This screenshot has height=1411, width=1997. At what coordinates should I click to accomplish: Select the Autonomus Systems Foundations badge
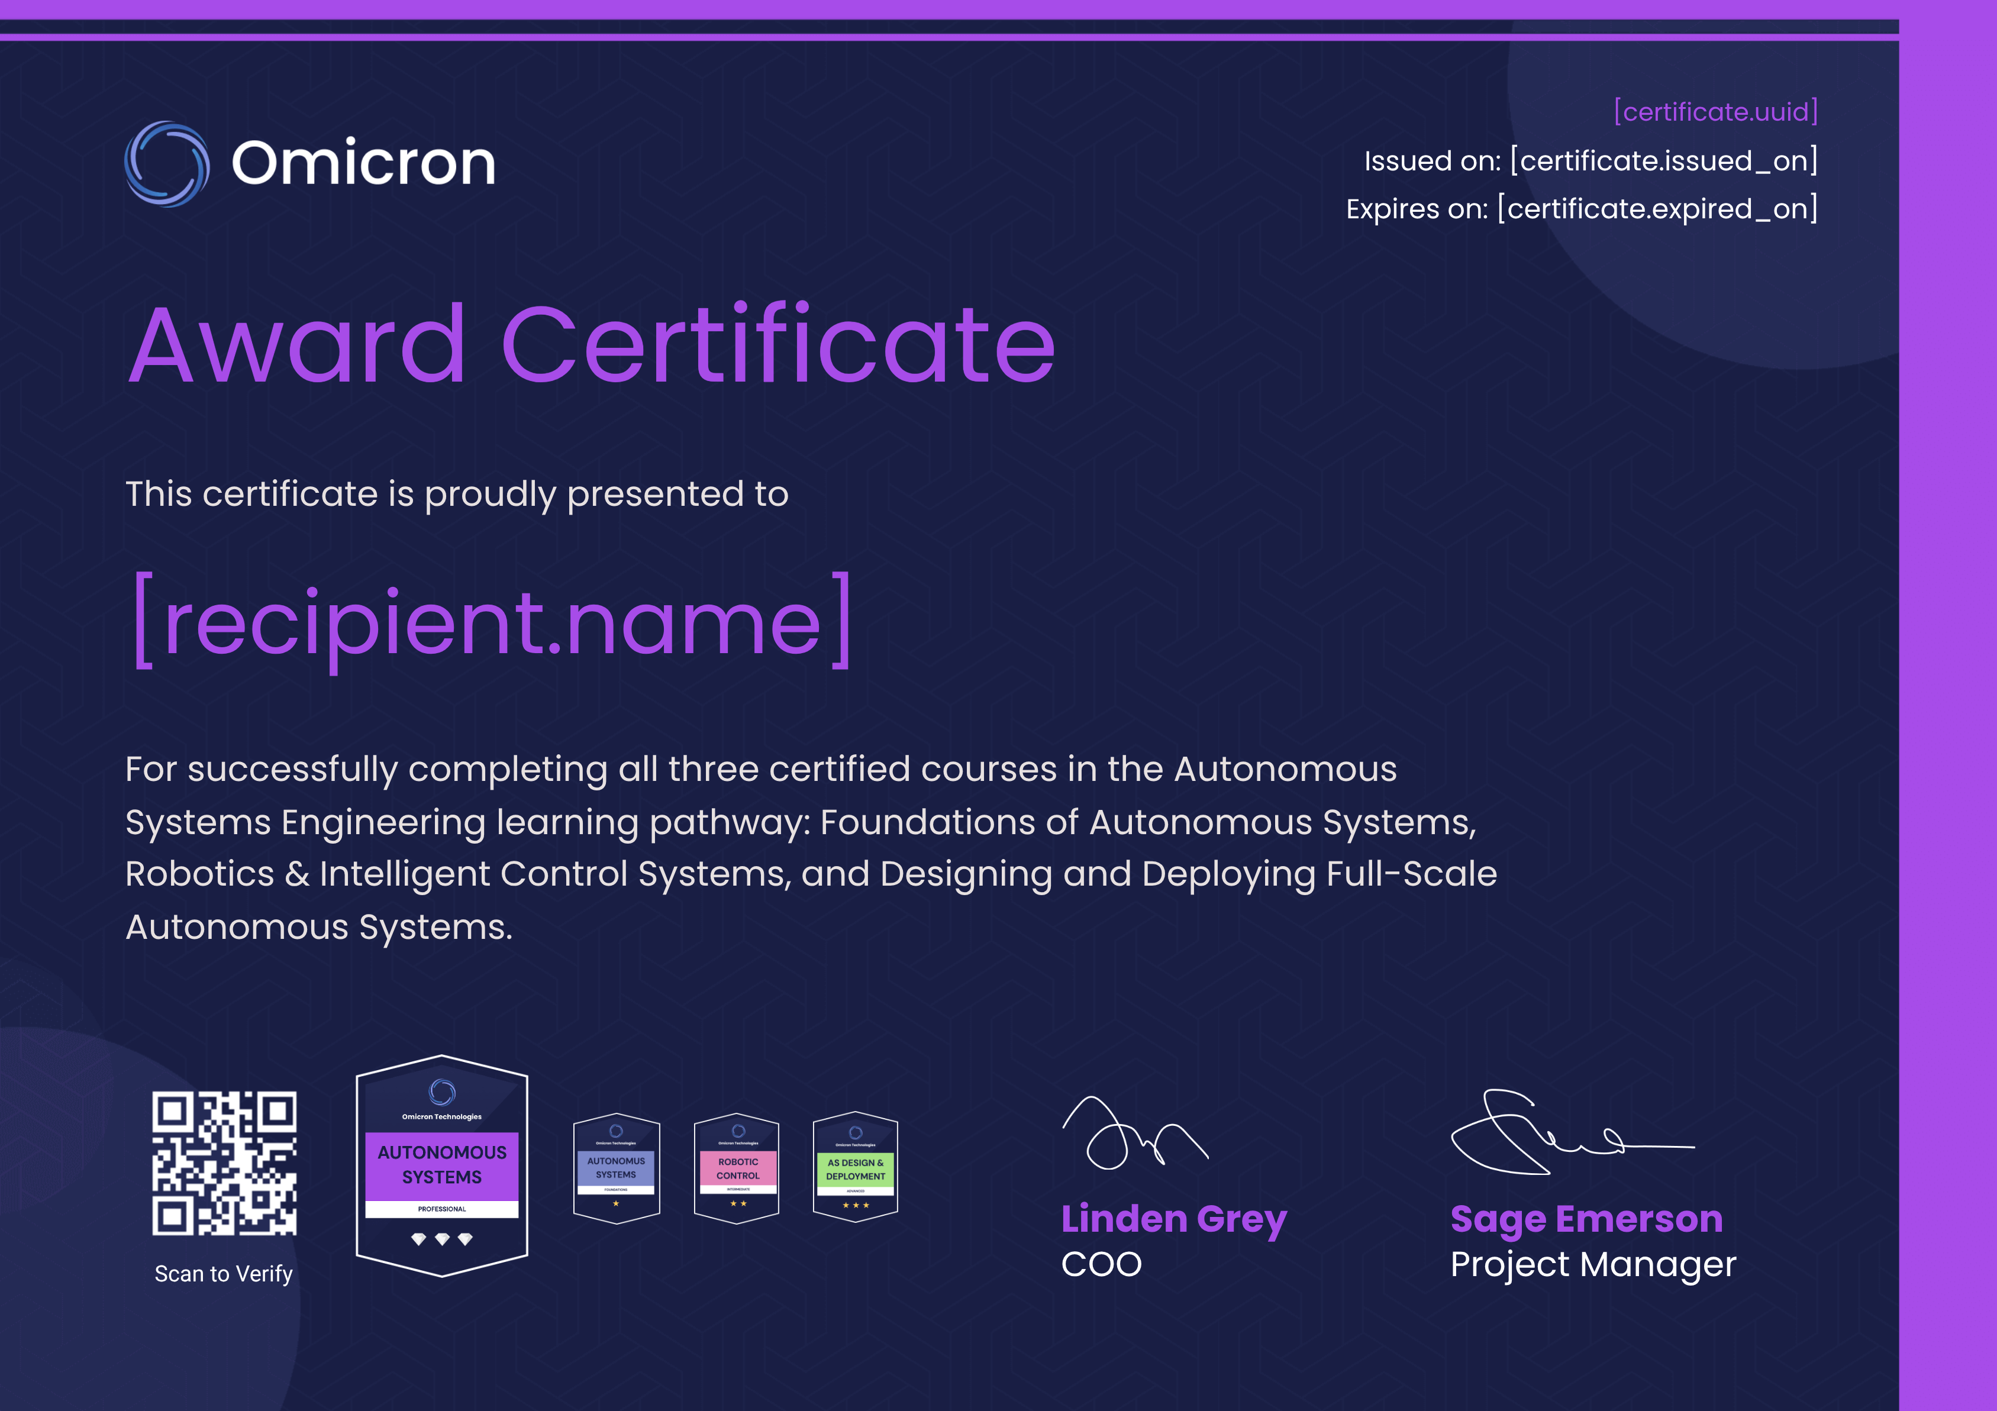(x=616, y=1168)
